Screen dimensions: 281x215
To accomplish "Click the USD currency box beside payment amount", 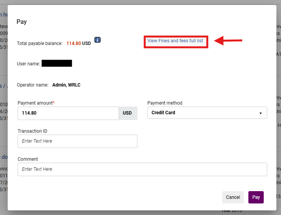I will [127, 113].
